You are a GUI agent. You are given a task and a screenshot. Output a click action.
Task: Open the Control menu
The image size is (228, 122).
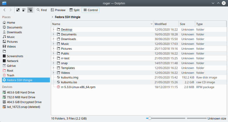[90, 10]
